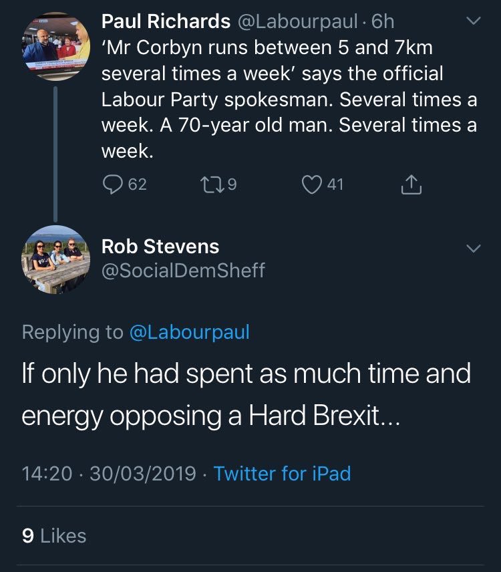Viewport: 501px width, 572px height.
Task: Click the Paul Richards display name
Action: coord(166,22)
